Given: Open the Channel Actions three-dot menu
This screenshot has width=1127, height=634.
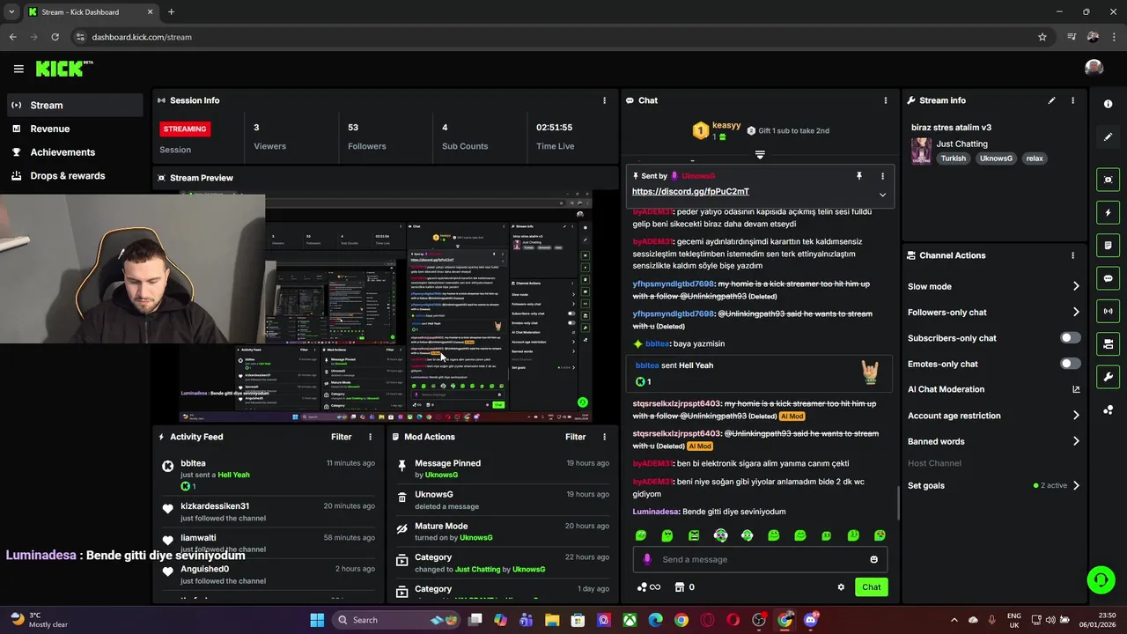Looking at the screenshot, I should [x=1072, y=255].
